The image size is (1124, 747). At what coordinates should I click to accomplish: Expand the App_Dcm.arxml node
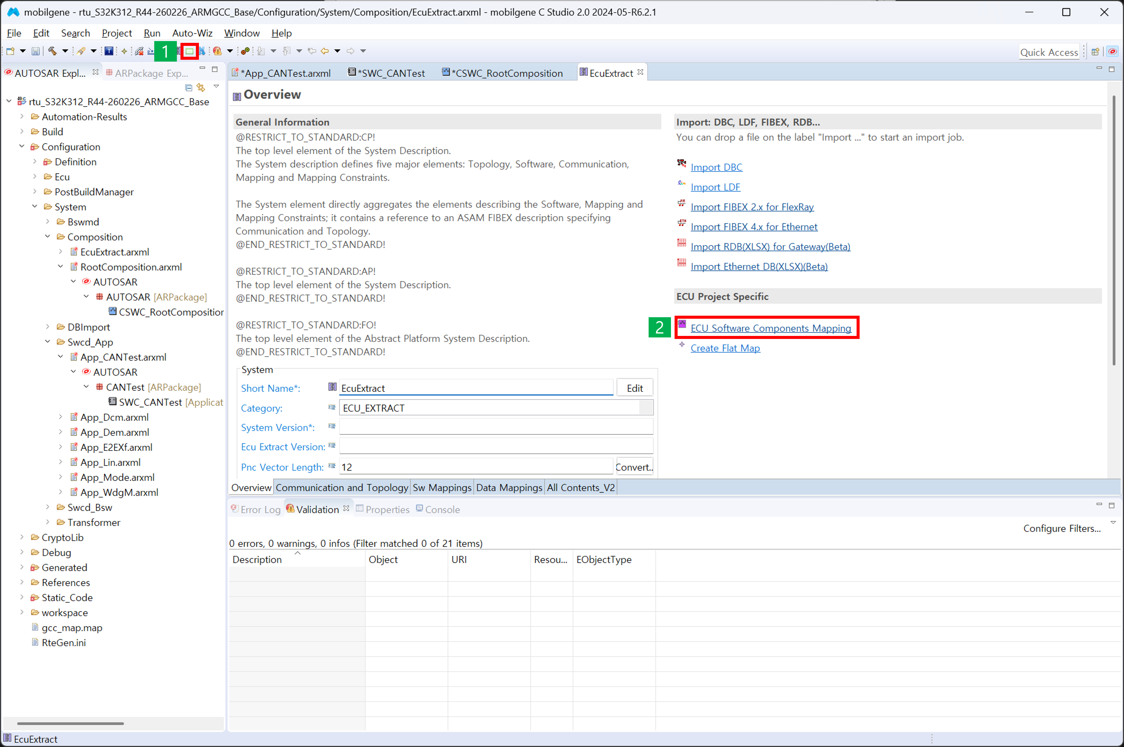tap(60, 417)
